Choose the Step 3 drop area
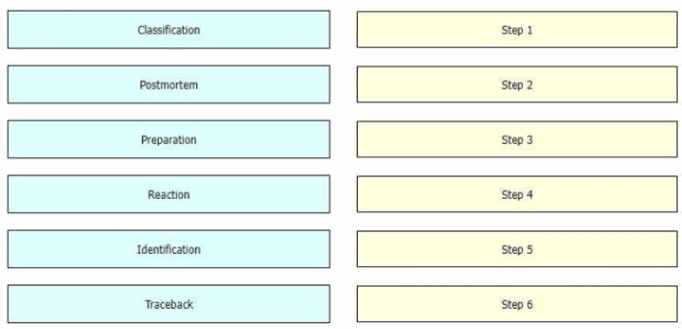Screen dimensions: 682x329 pyautogui.click(x=517, y=139)
